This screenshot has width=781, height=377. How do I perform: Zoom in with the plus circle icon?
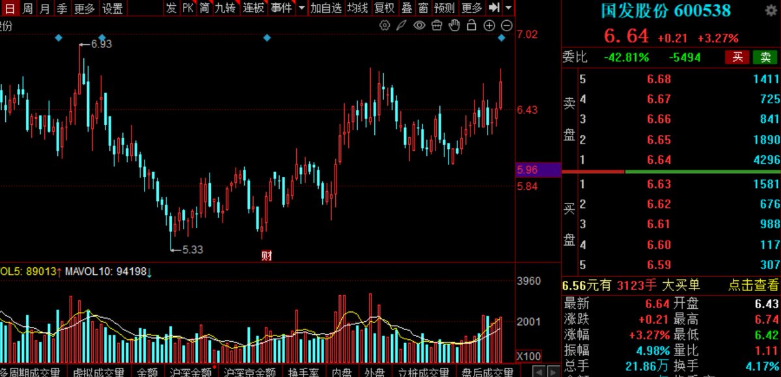[x=489, y=25]
